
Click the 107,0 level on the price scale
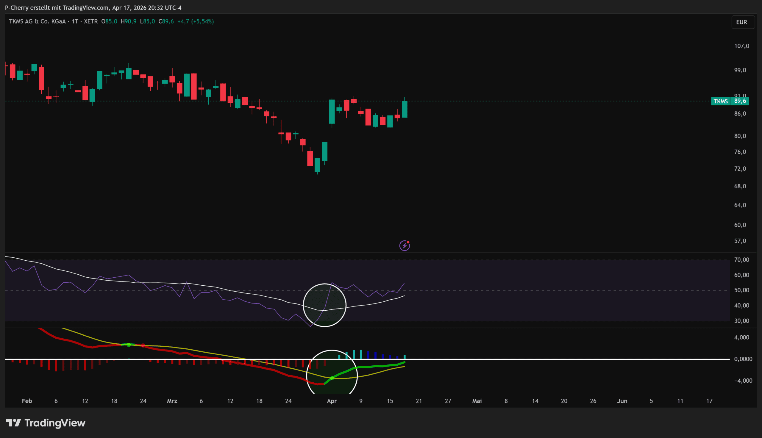(741, 46)
